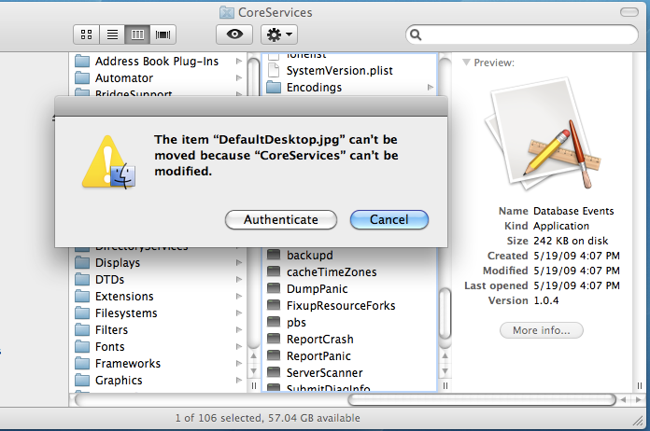This screenshot has height=431, width=650.
Task: Open the Action gear menu
Action: coord(279,35)
